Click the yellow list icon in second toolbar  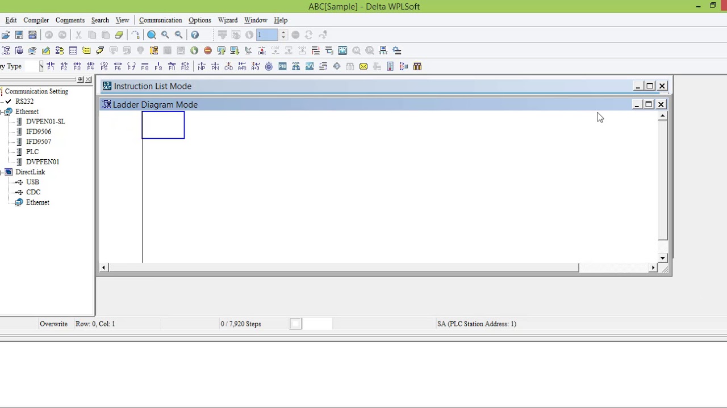tap(86, 50)
